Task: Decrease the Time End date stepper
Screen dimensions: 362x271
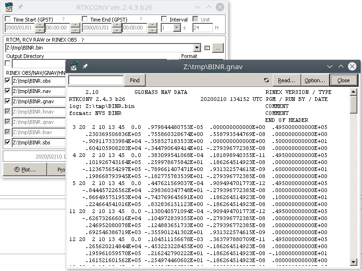Action: pyautogui.click(x=117, y=30)
